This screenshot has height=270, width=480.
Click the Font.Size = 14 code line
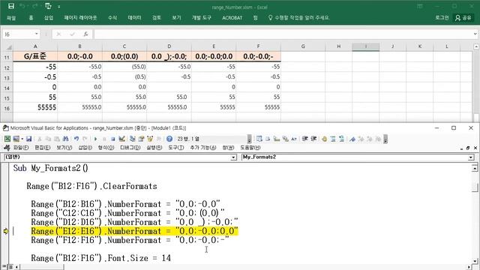point(100,258)
